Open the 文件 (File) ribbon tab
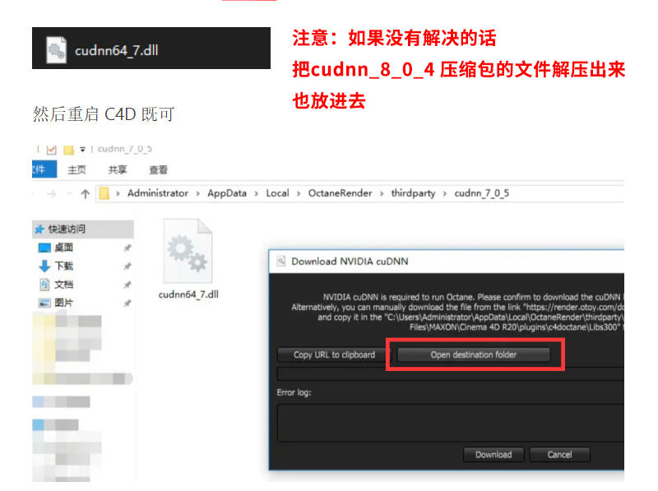Image resolution: width=658 pixels, height=491 pixels. click(44, 169)
